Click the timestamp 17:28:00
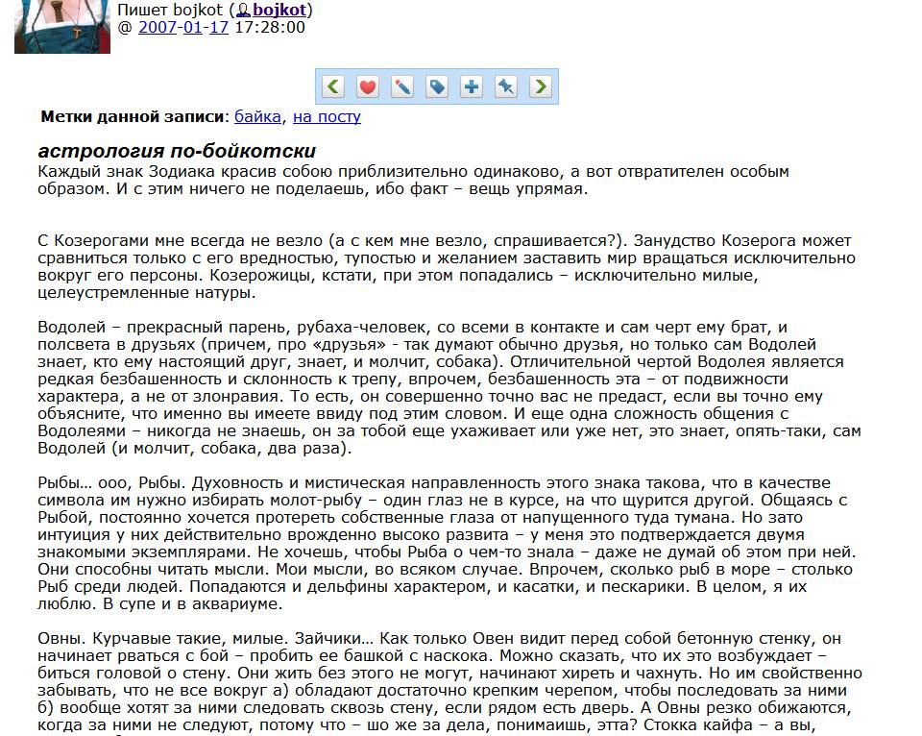The height and width of the screenshot is (736, 922). 270,28
